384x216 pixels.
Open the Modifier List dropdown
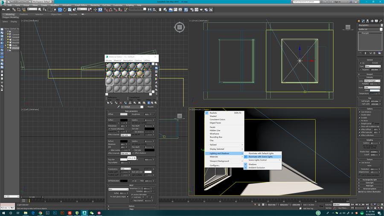point(370,29)
